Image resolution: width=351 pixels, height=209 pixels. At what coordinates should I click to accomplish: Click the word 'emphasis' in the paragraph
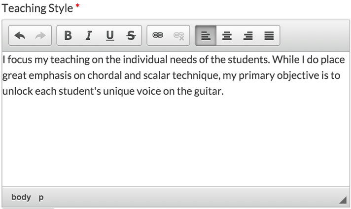(x=50, y=75)
